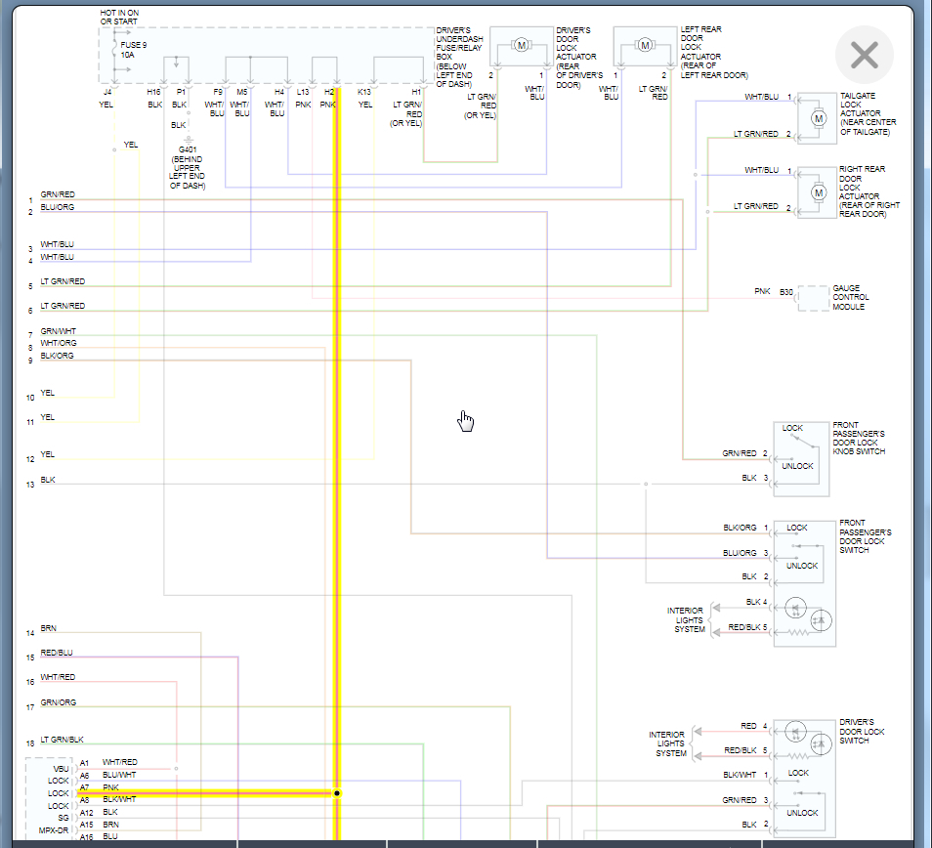The width and height of the screenshot is (932, 848).
Task: Click the 'A12 BLK' connector pin label
Action: [x=99, y=812]
